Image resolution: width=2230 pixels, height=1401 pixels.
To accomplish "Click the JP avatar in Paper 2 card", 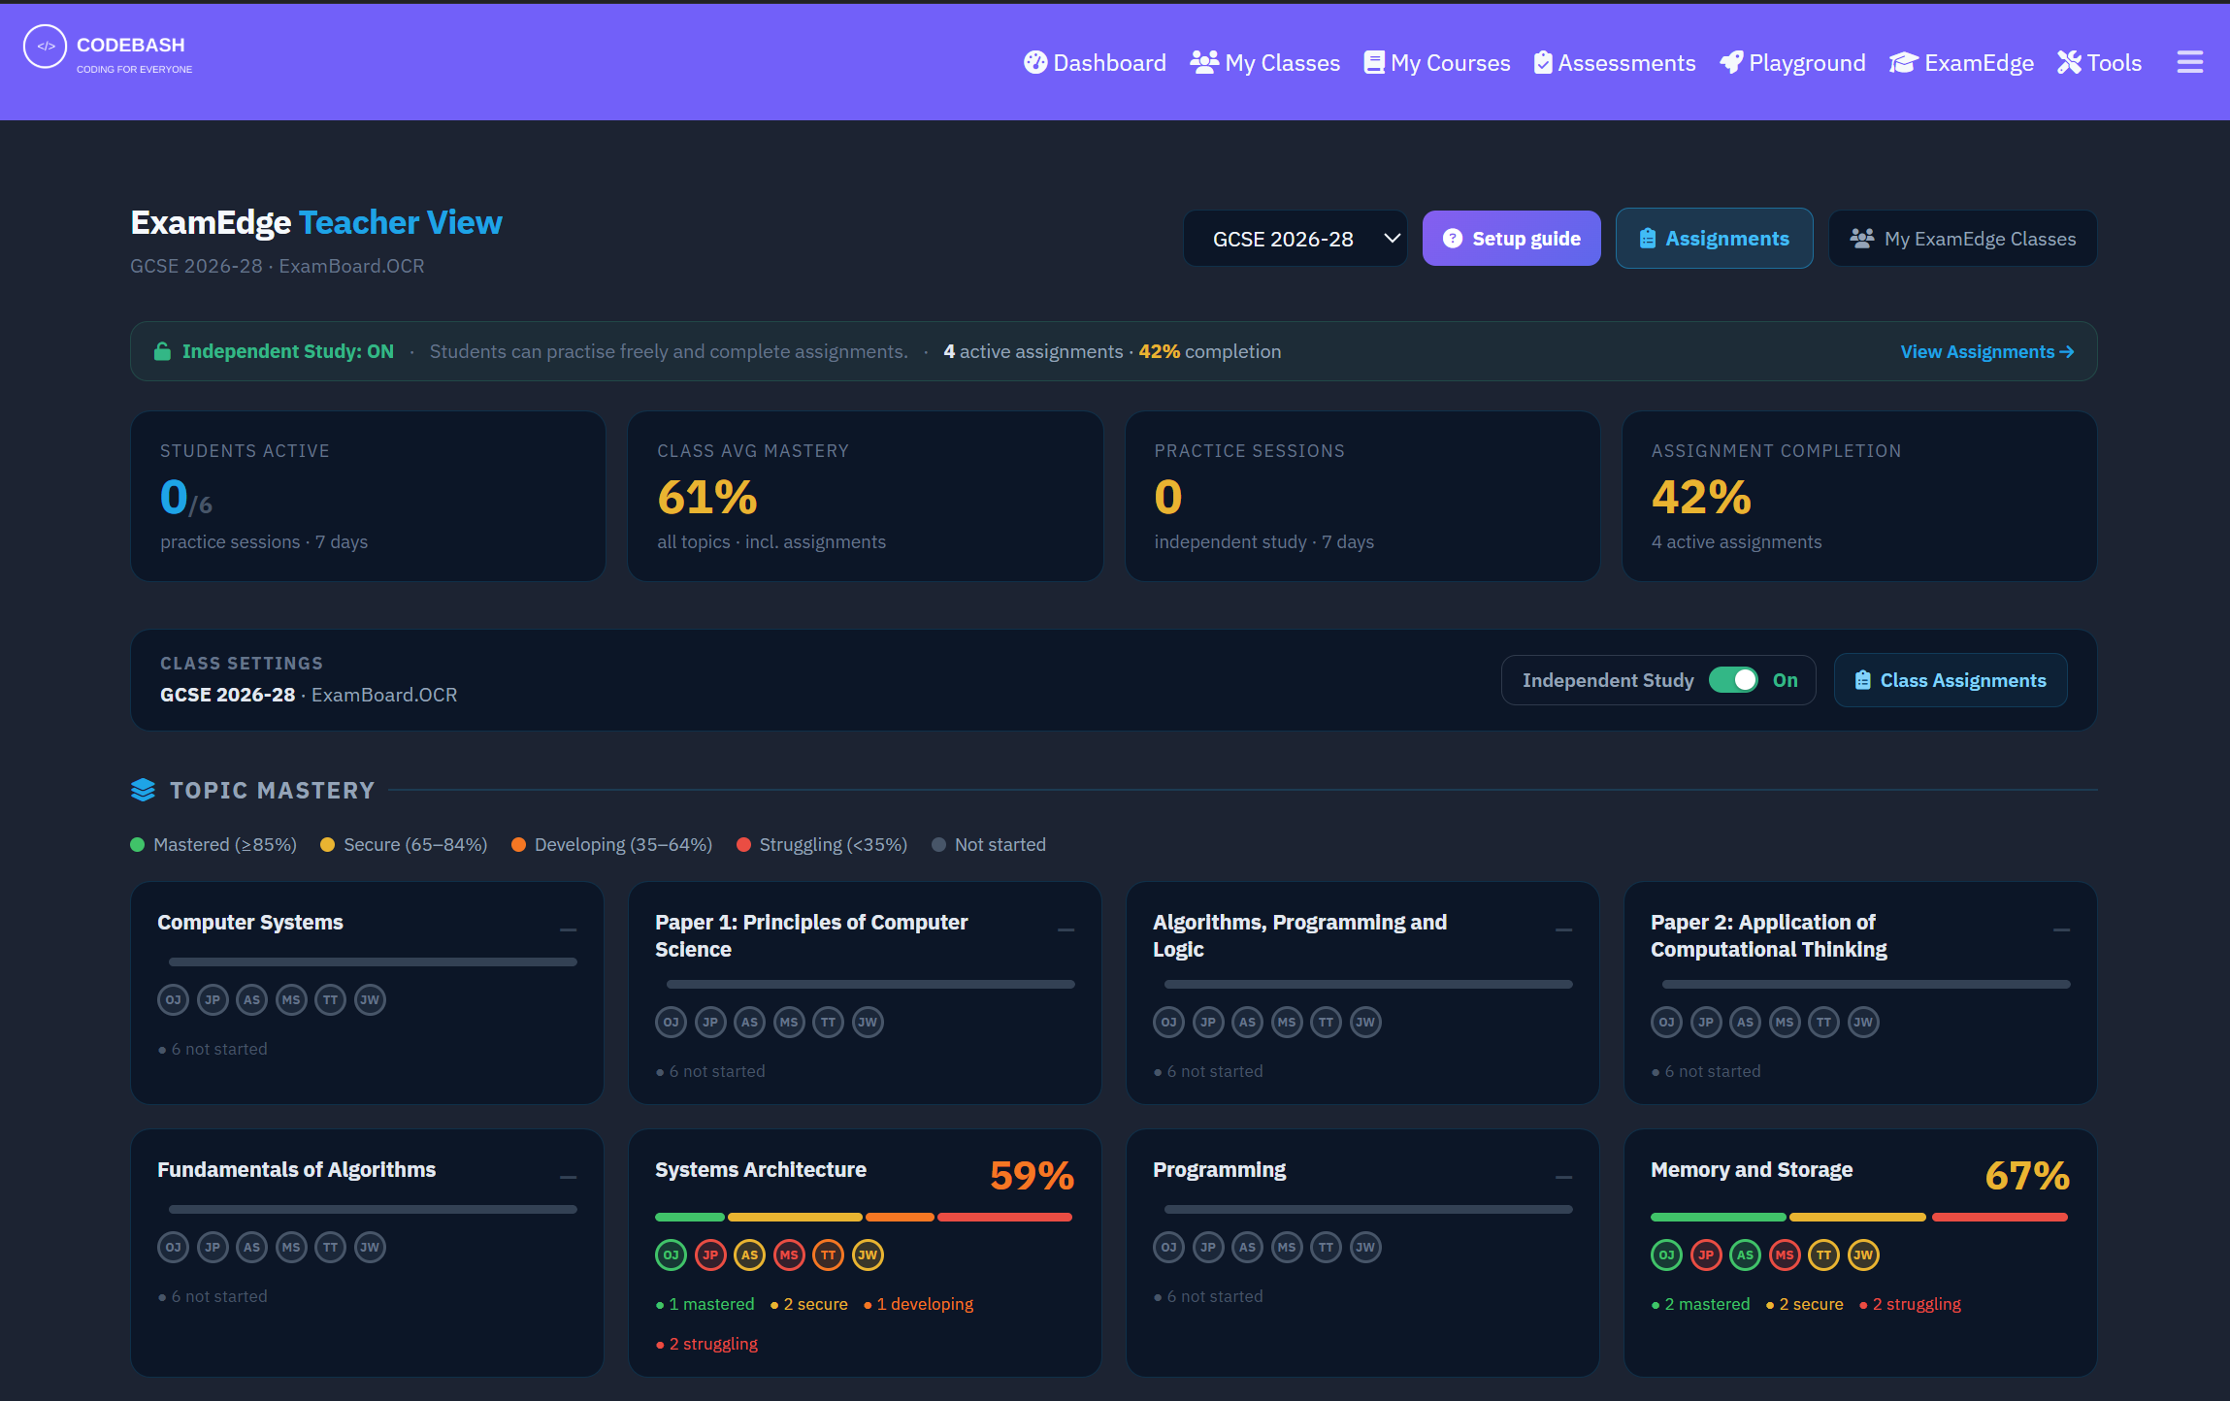I will click(x=1706, y=1022).
